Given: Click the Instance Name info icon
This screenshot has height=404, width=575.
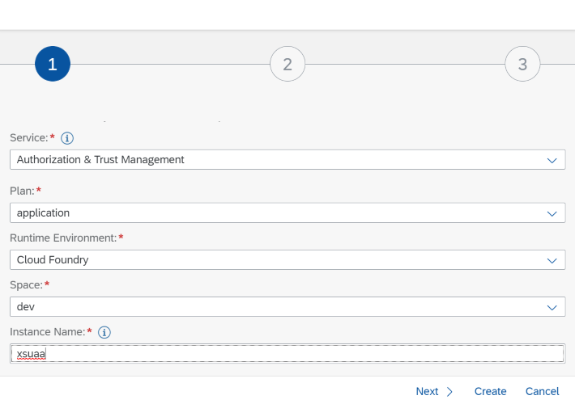Looking at the screenshot, I should click(104, 332).
